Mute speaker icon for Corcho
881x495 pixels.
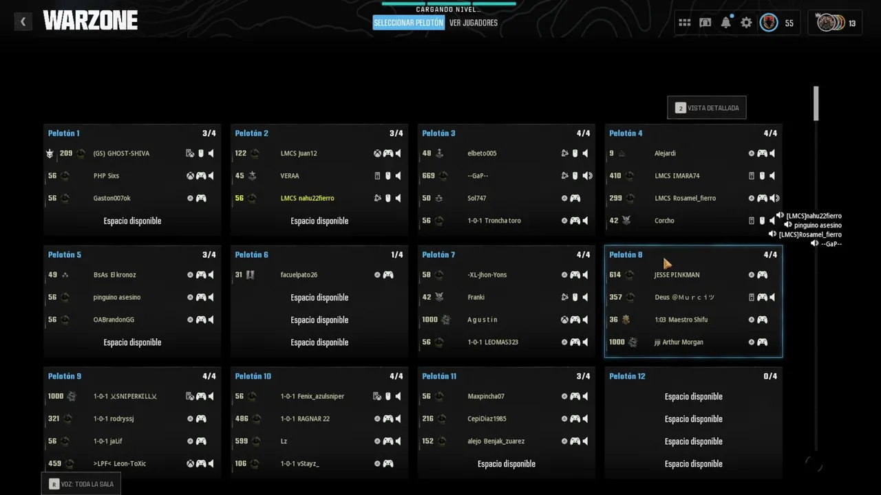(x=772, y=221)
